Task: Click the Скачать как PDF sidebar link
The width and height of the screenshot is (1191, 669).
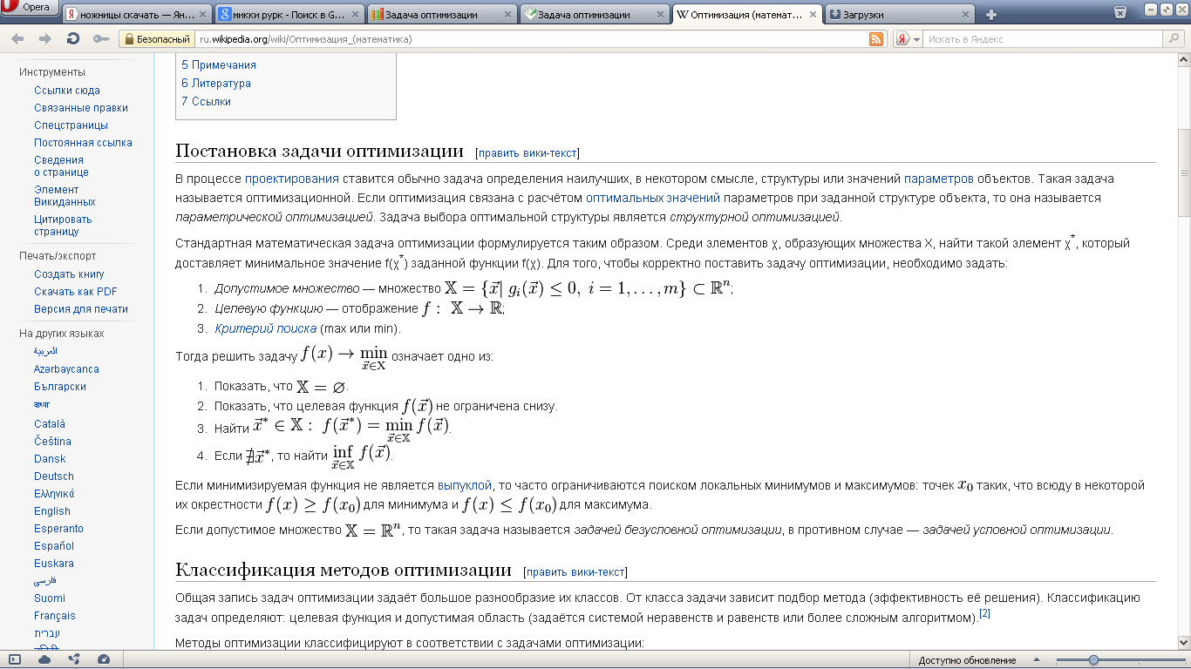Action: click(x=76, y=292)
